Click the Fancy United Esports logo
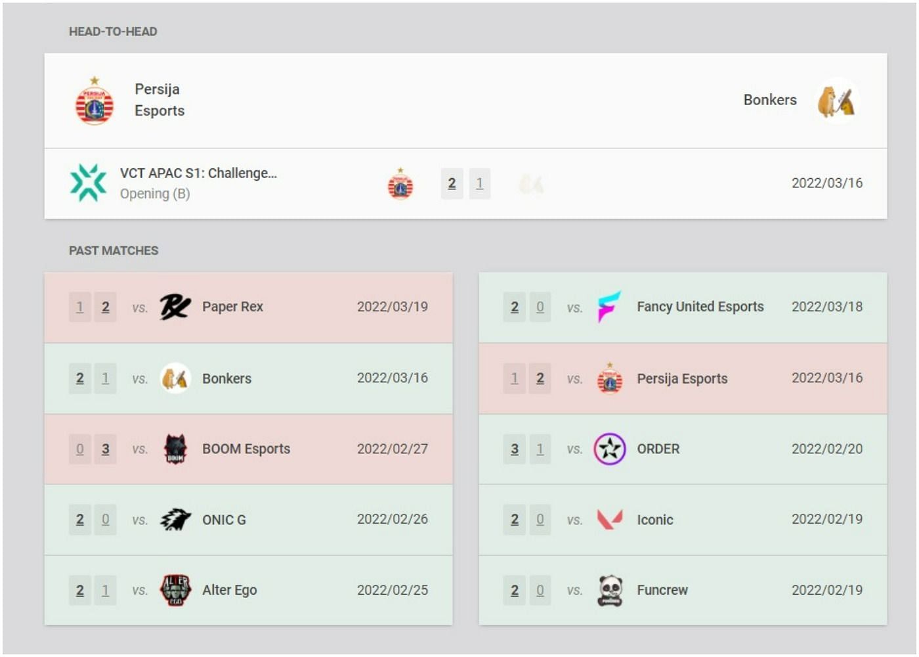The width and height of the screenshot is (919, 657). pyautogui.click(x=609, y=307)
